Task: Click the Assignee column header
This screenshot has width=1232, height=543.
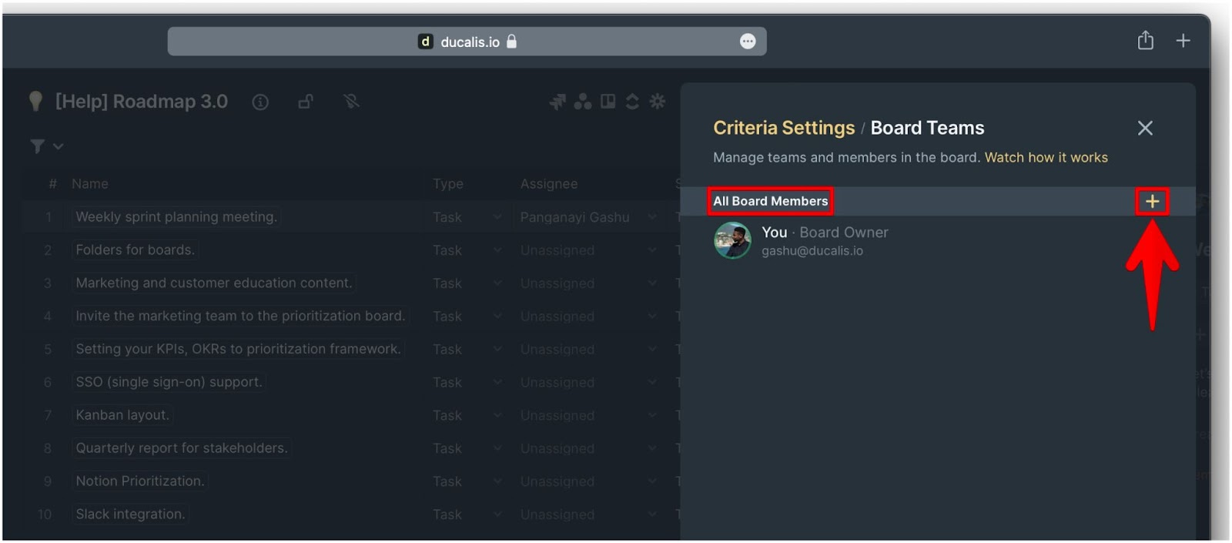Action: pyautogui.click(x=549, y=184)
